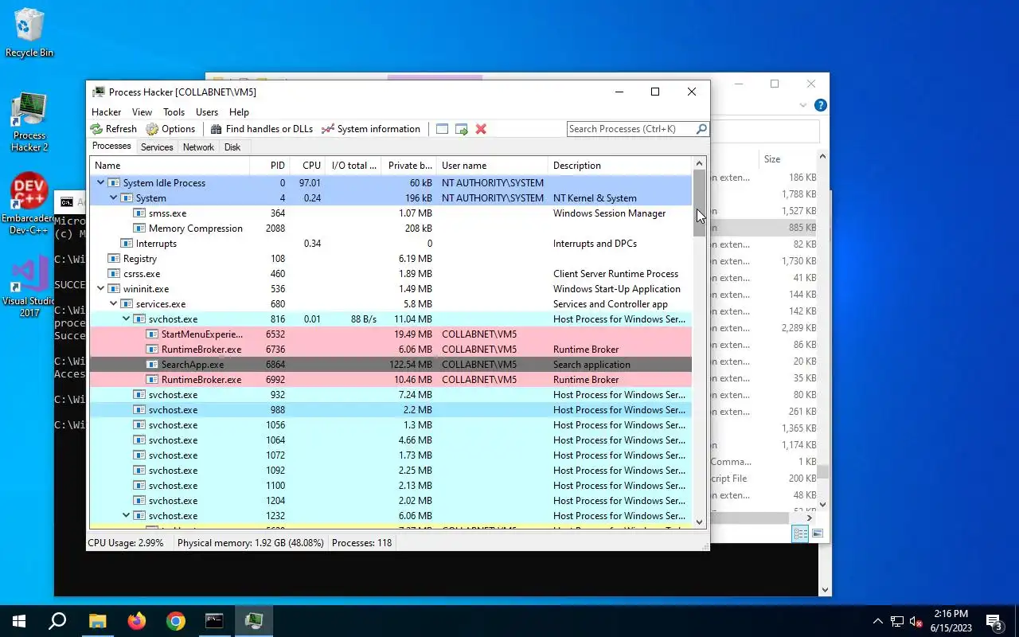Open the Options gear in toolbar
The height and width of the screenshot is (637, 1019).
pos(152,129)
